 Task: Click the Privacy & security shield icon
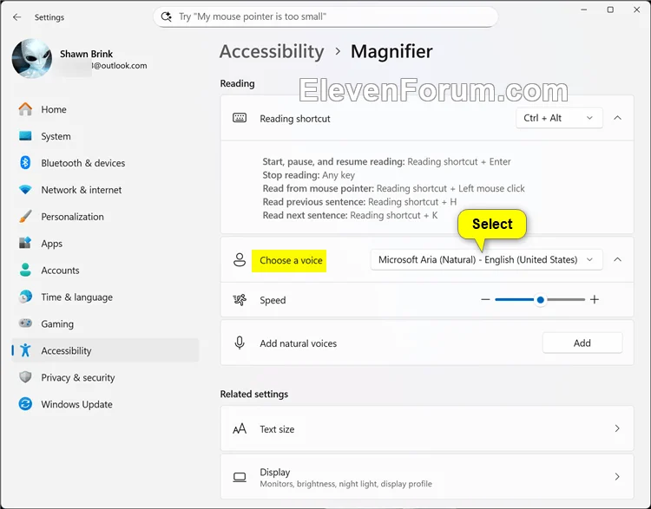tap(25, 377)
